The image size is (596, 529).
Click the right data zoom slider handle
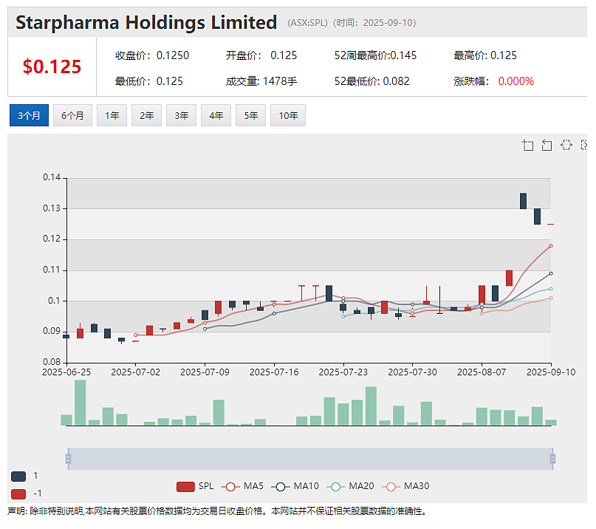tap(552, 459)
